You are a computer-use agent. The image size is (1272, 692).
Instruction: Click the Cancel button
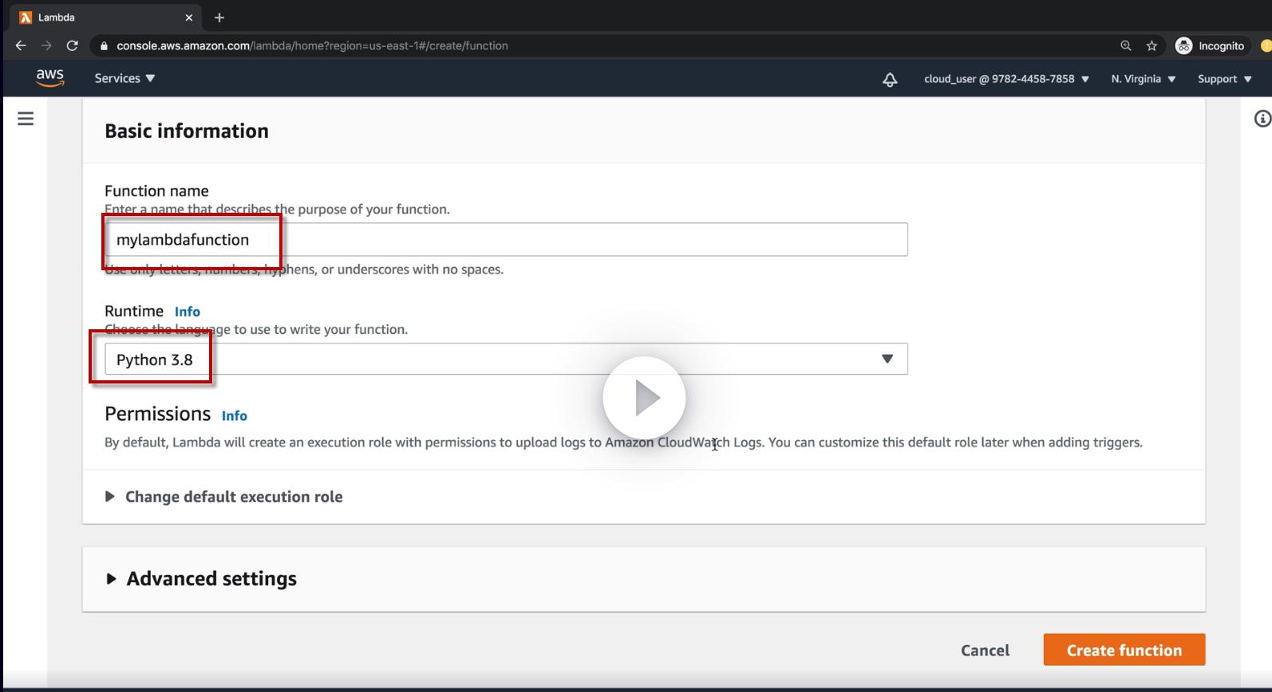coord(985,651)
